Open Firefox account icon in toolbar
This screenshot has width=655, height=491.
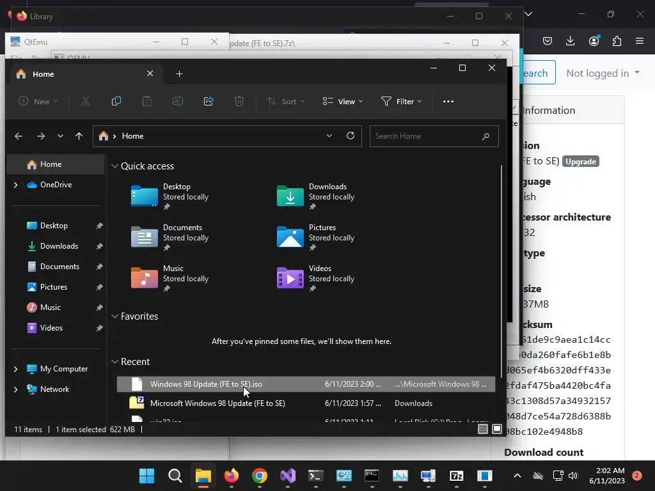tap(594, 41)
